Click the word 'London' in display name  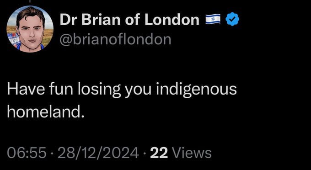(x=172, y=20)
